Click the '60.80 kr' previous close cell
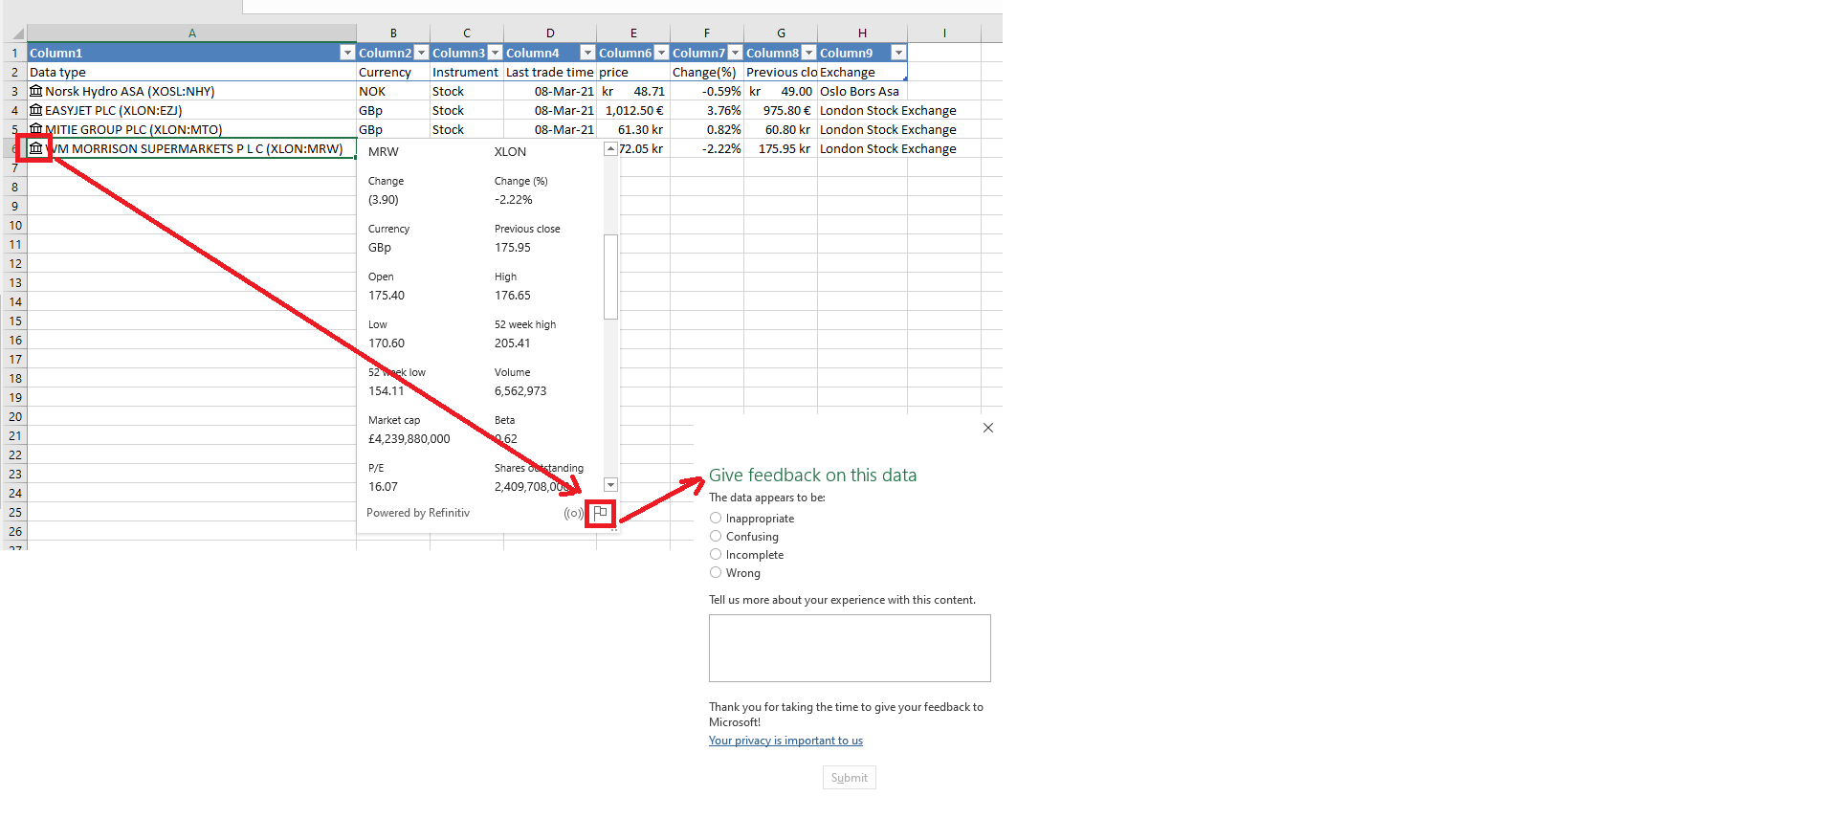Image resolution: width=1835 pixels, height=819 pixels. point(781,129)
